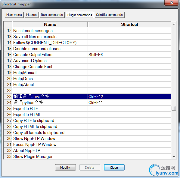The image size is (180, 178).
Task: Click row number 33 header cell
Action: coord(8,156)
